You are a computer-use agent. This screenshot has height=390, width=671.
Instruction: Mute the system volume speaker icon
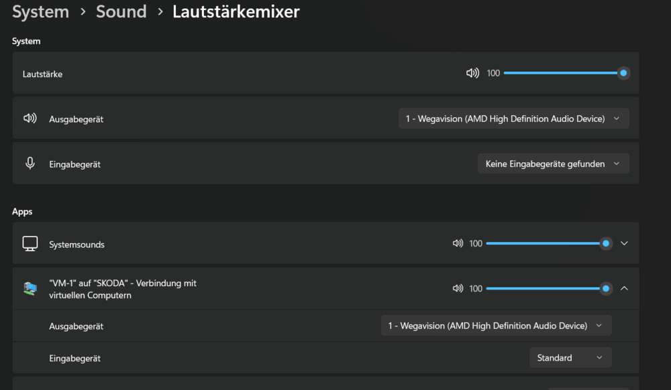(x=472, y=73)
